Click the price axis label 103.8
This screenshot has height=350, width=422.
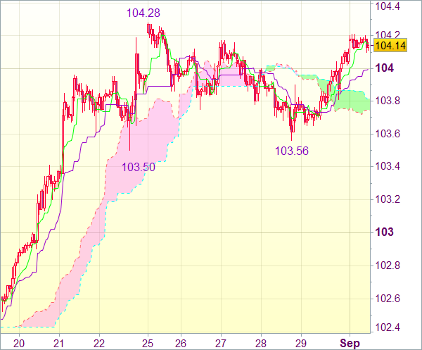pyautogui.click(x=388, y=101)
